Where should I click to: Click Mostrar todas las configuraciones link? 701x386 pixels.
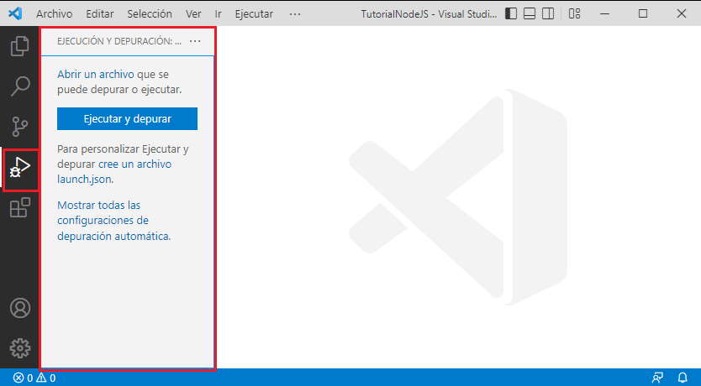click(114, 221)
